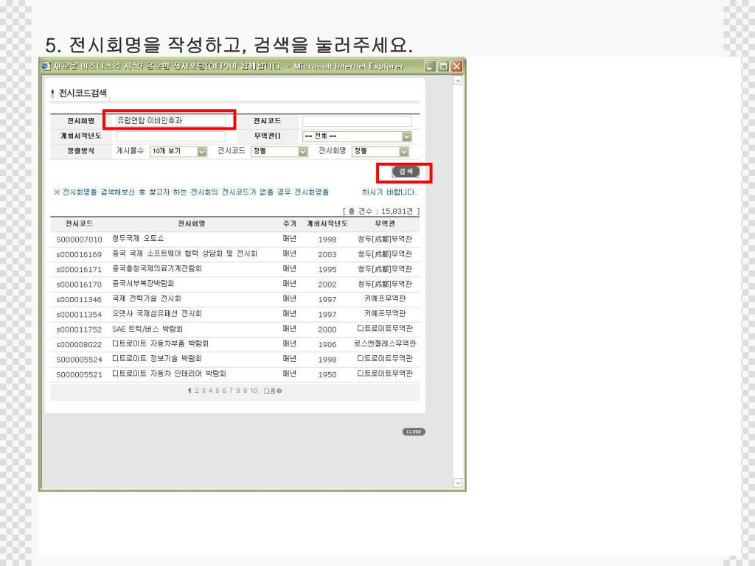Close the Internet Explorer window
Screen dimensions: 755x566
456,66
